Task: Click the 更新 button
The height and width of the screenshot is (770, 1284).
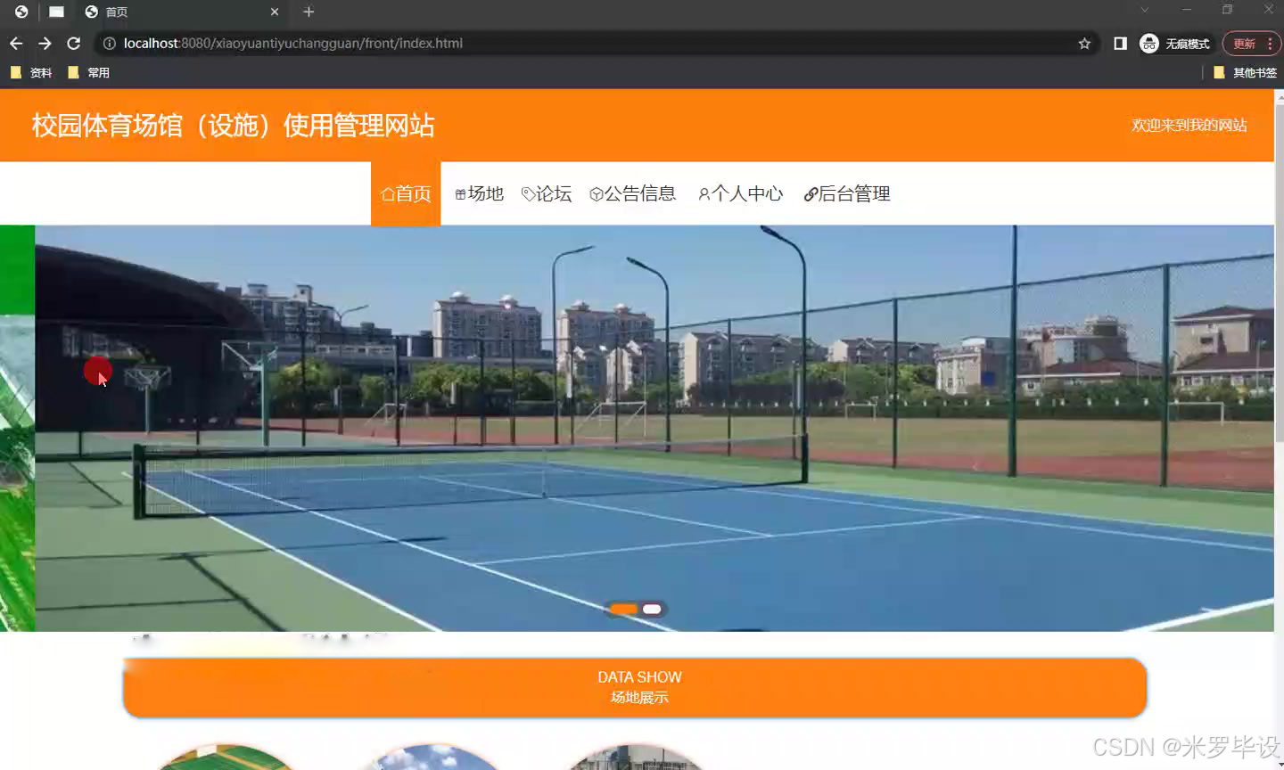Action: pyautogui.click(x=1244, y=43)
